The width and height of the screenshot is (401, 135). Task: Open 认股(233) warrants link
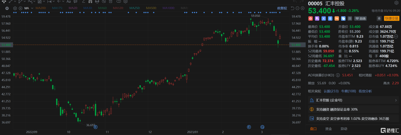click(331, 91)
